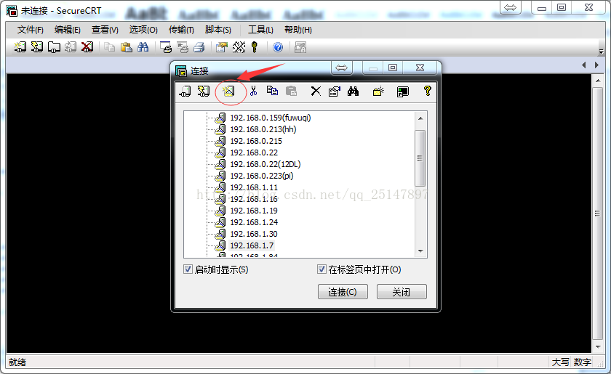The height and width of the screenshot is (374, 611).
Task: Open the 脚本(S) menu
Action: click(217, 30)
